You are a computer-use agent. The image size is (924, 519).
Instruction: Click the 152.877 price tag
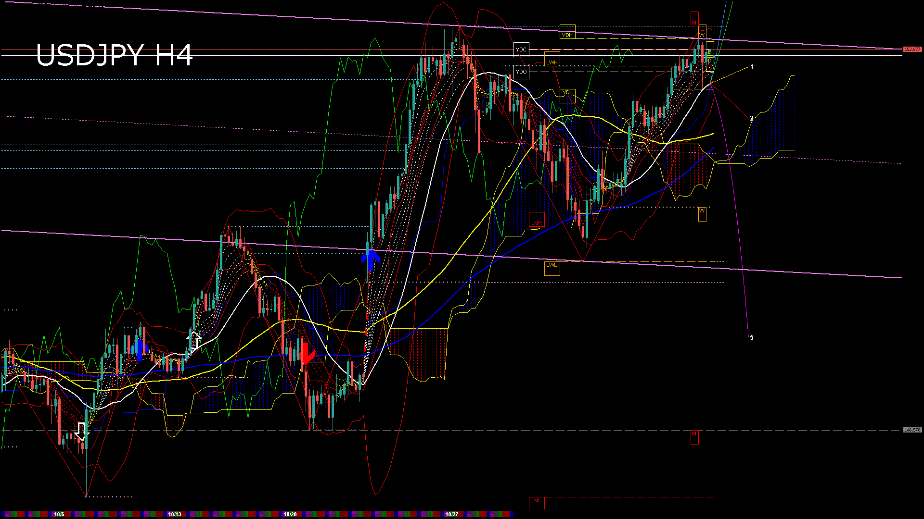[x=912, y=49]
